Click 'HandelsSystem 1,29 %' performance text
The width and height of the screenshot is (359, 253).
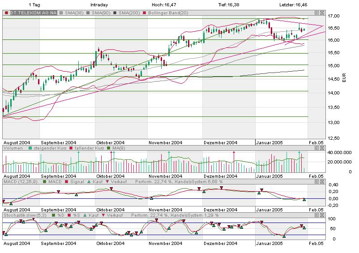(x=194, y=215)
